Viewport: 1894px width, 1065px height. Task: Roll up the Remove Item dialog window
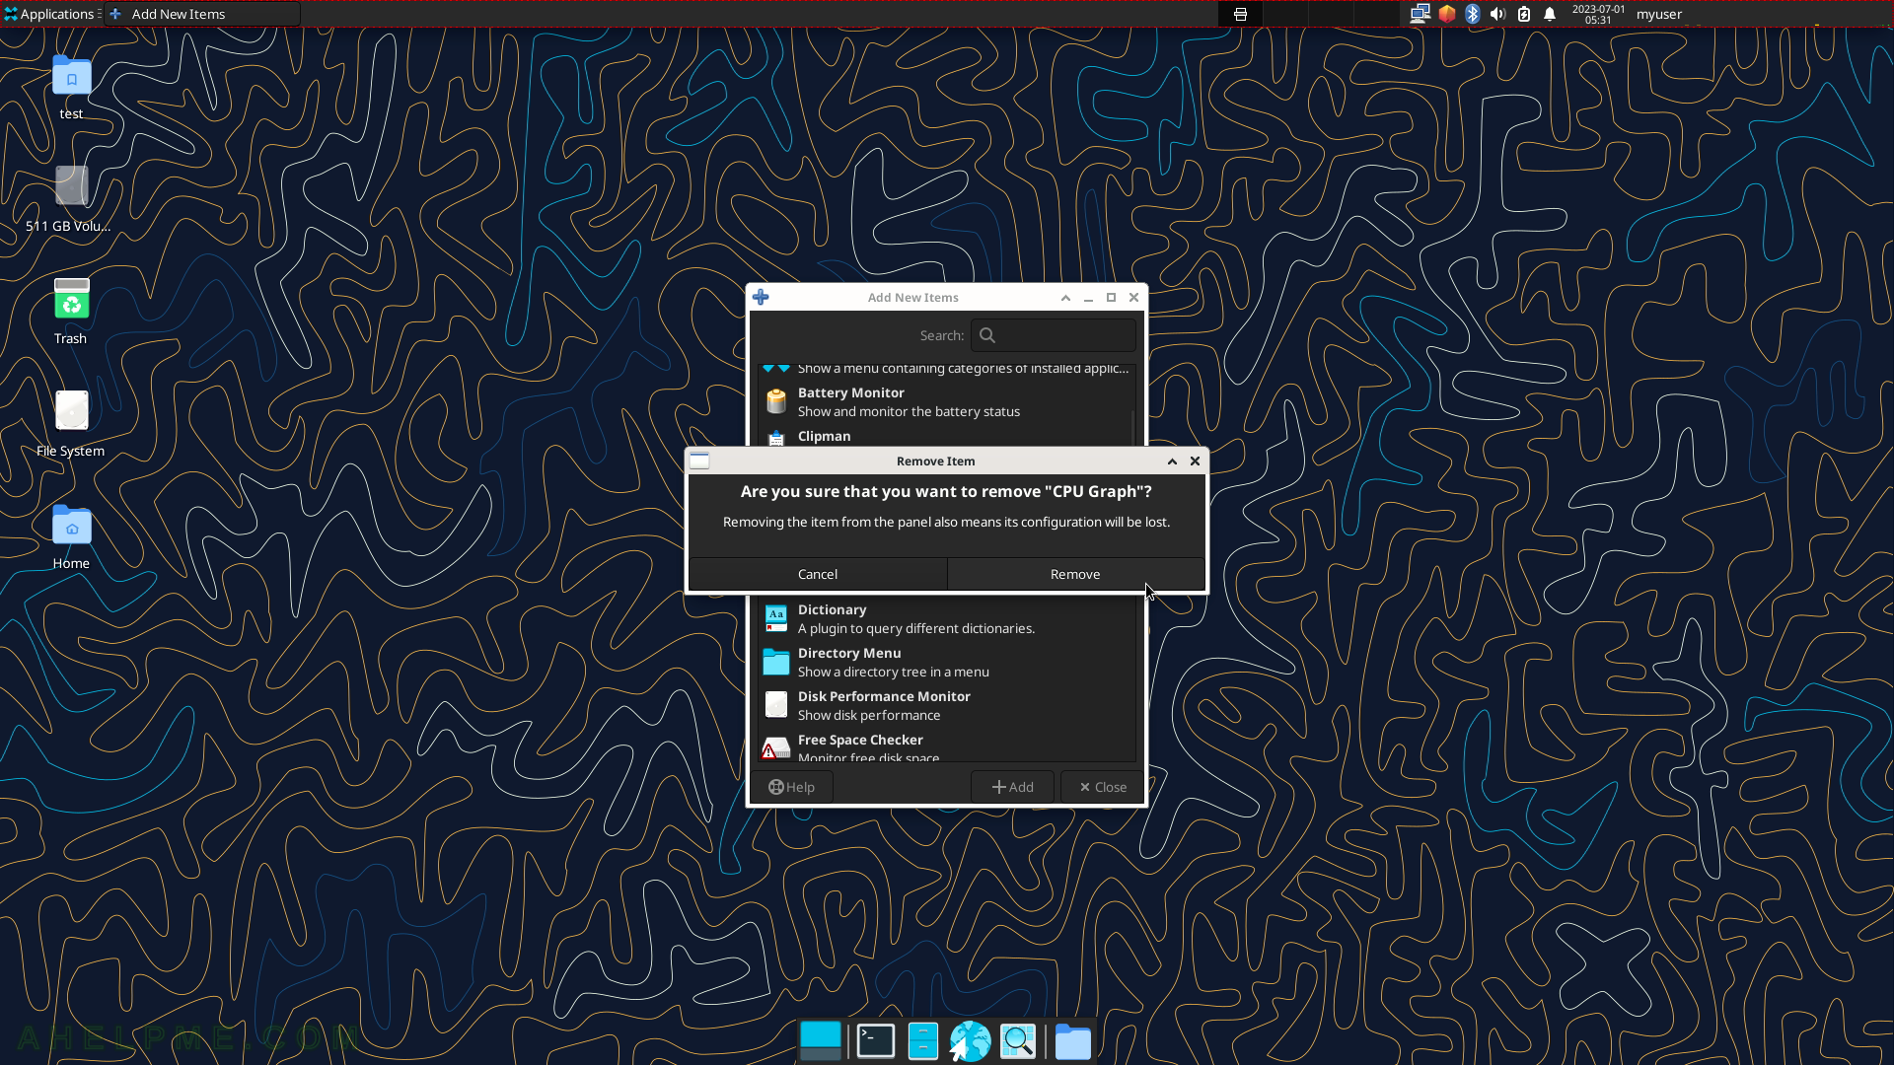[x=1172, y=461]
